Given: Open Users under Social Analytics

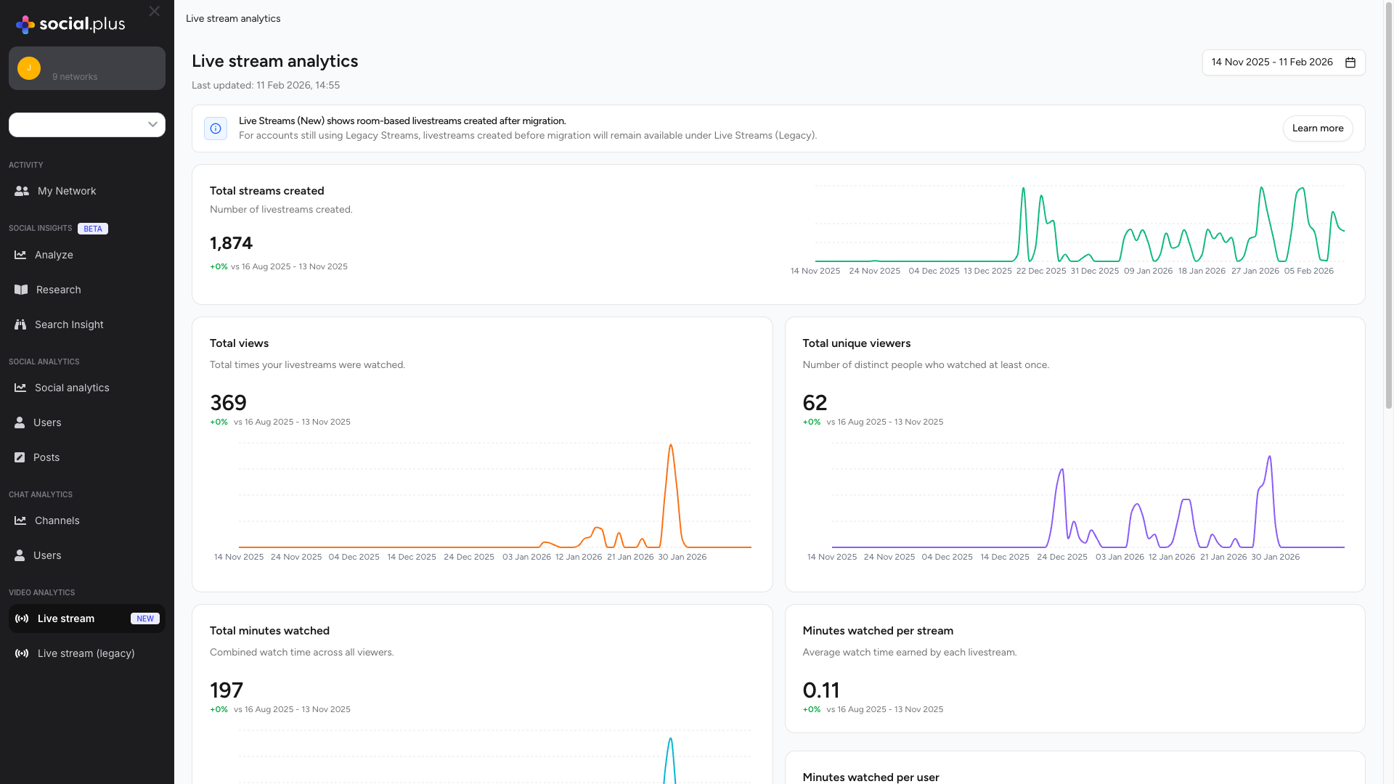Looking at the screenshot, I should coord(46,422).
